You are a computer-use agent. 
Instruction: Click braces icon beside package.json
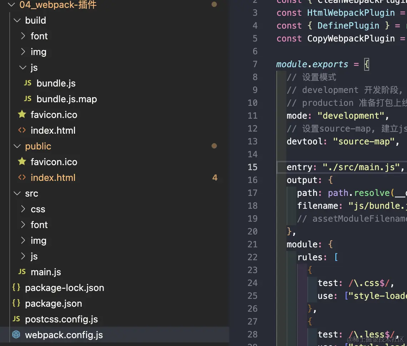tap(16, 303)
